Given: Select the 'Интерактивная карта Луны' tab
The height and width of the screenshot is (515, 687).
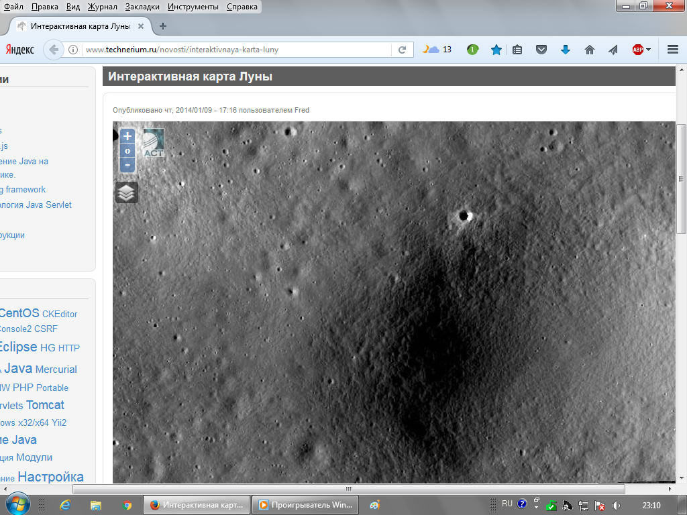Looking at the screenshot, I should (x=81, y=26).
